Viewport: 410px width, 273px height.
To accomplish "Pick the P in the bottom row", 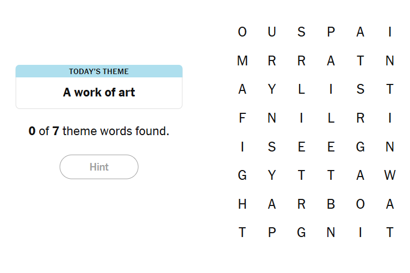I will coord(272,233).
